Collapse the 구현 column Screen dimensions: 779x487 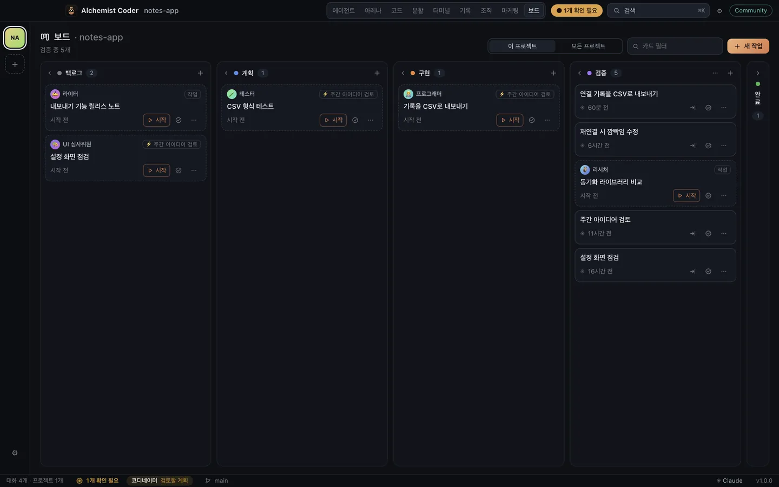click(x=402, y=73)
